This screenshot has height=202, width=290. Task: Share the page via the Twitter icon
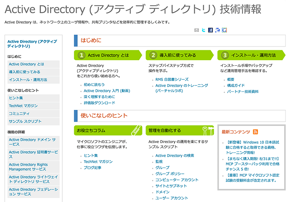pos(203,30)
